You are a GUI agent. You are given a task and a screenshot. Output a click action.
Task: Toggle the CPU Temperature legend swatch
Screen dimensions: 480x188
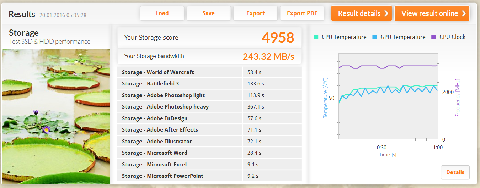(x=316, y=37)
